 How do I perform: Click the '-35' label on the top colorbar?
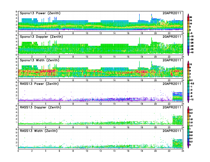point(191,49)
